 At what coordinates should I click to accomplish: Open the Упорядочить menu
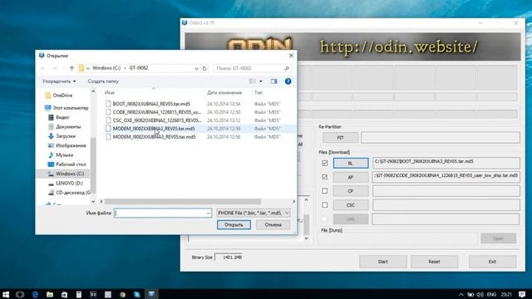coord(59,81)
